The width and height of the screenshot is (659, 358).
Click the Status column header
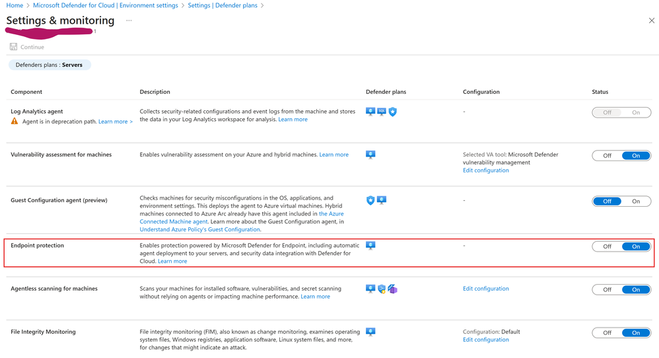(600, 92)
